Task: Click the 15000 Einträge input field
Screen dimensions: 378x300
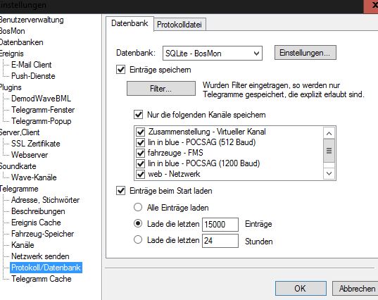Action: pyautogui.click(x=220, y=225)
